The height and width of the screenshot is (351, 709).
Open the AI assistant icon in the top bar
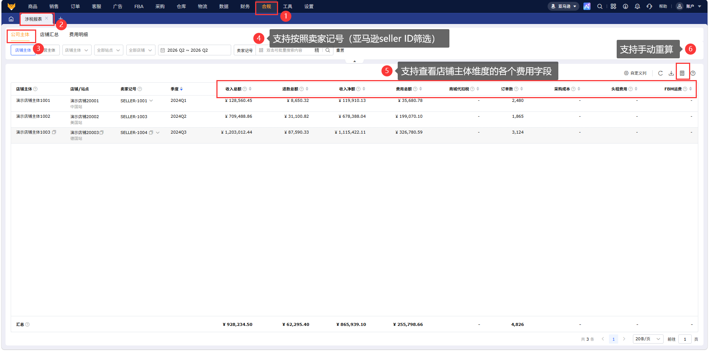pyautogui.click(x=587, y=6)
